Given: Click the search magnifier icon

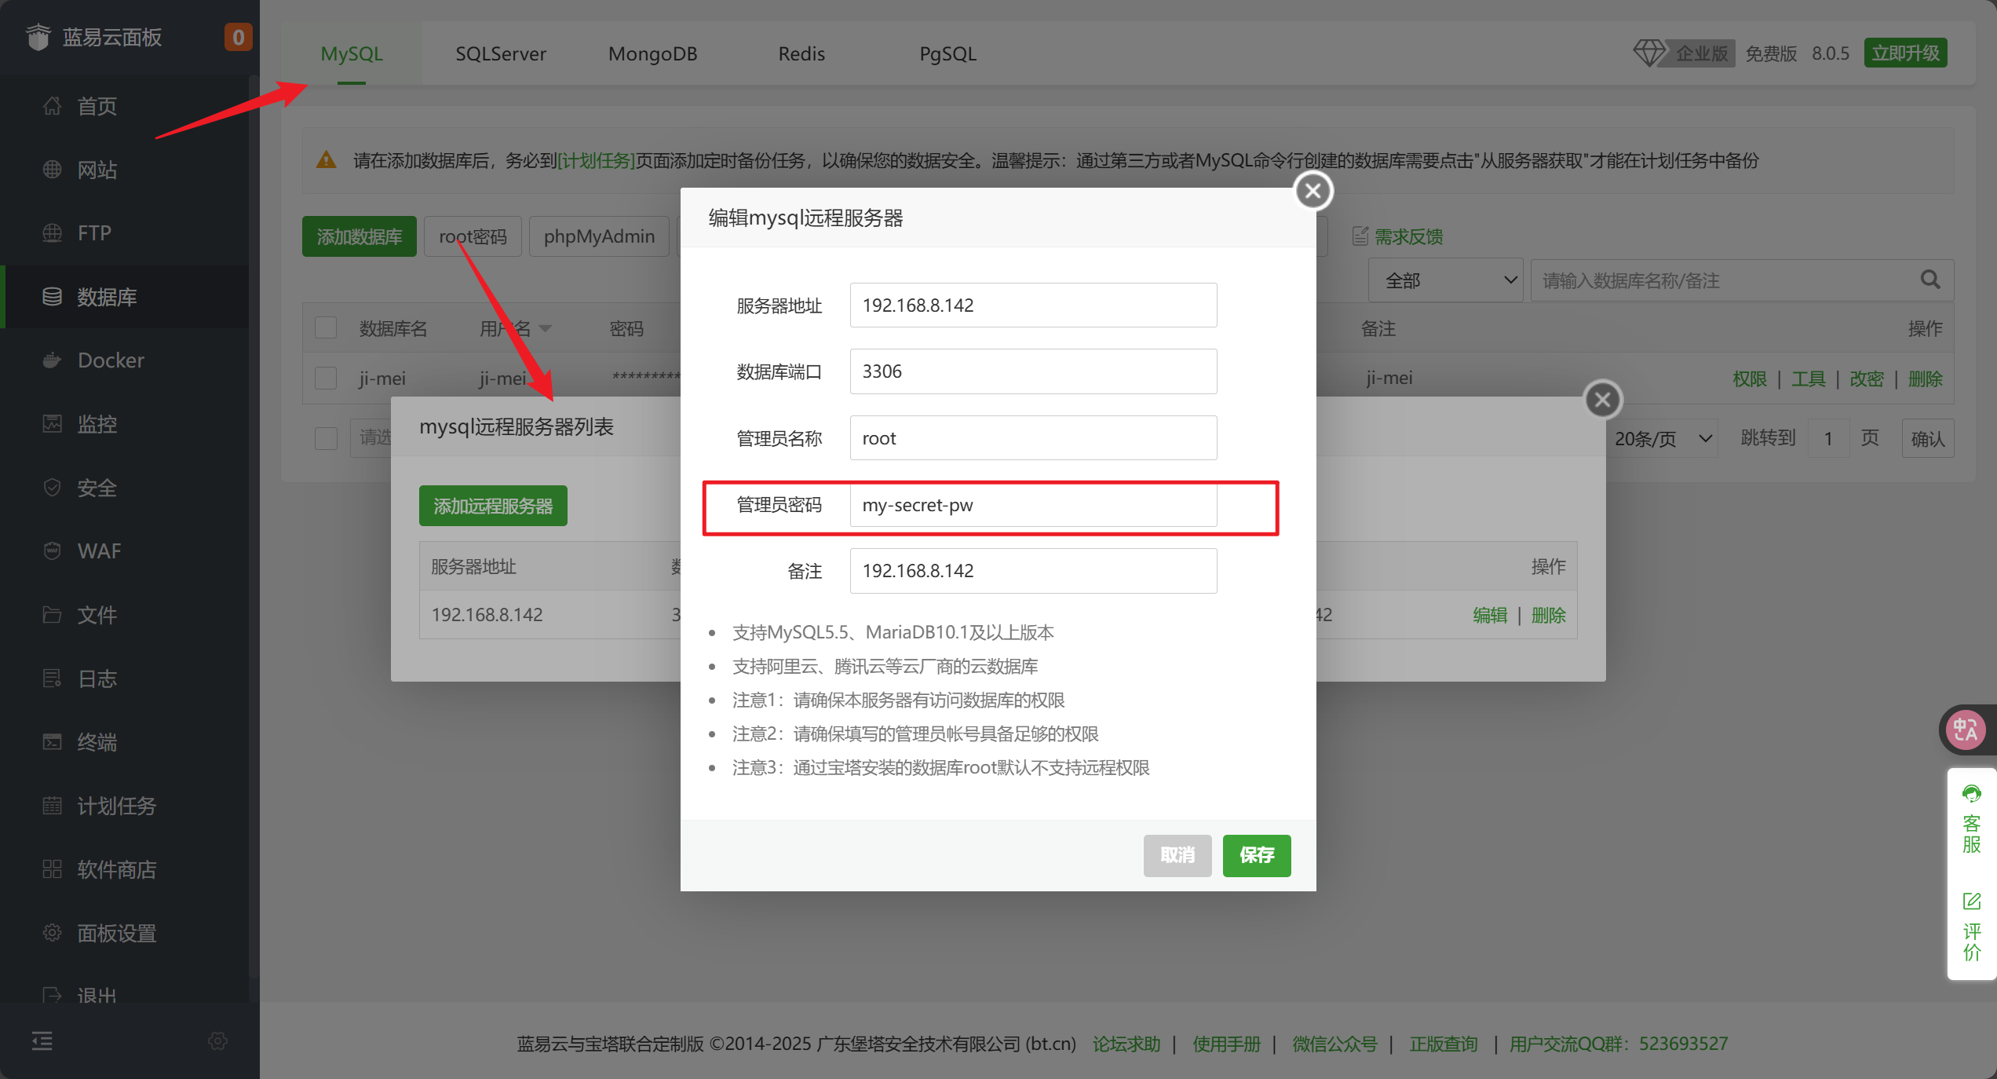Looking at the screenshot, I should coord(1930,280).
